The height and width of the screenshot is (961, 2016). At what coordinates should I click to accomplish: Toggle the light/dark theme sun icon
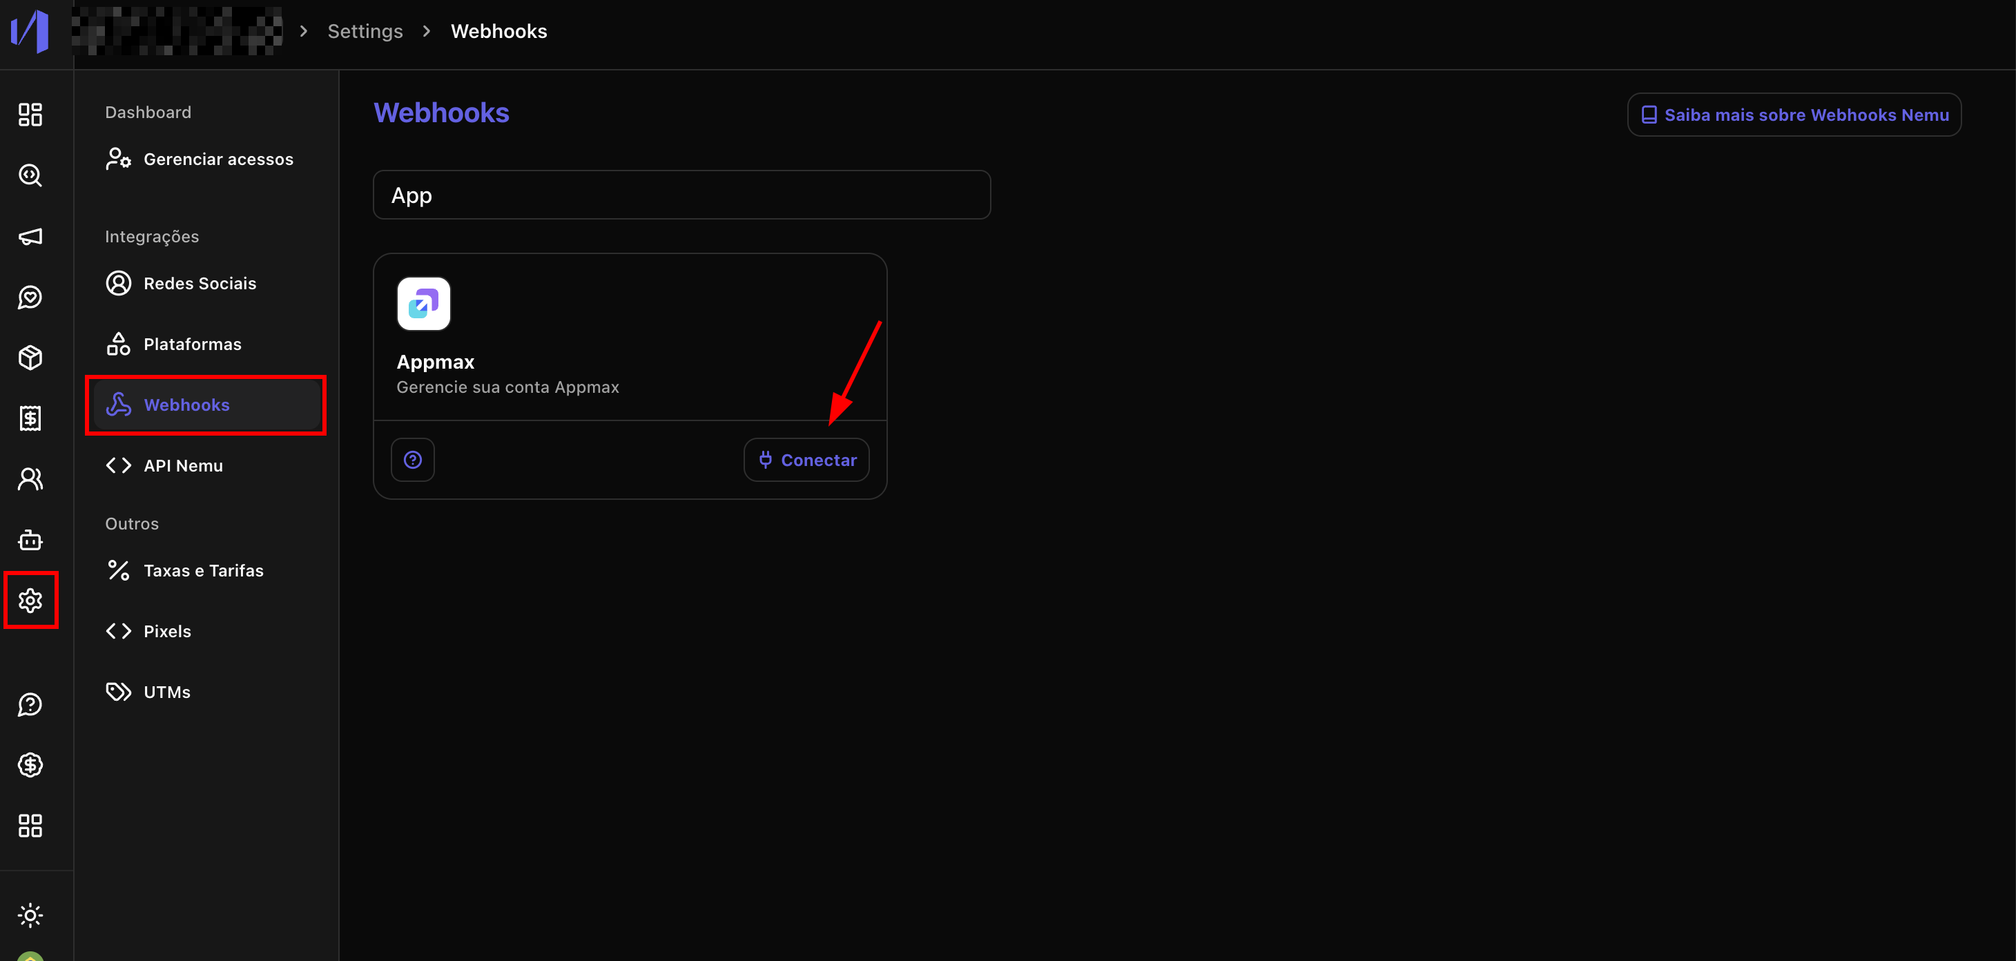pos(30,915)
